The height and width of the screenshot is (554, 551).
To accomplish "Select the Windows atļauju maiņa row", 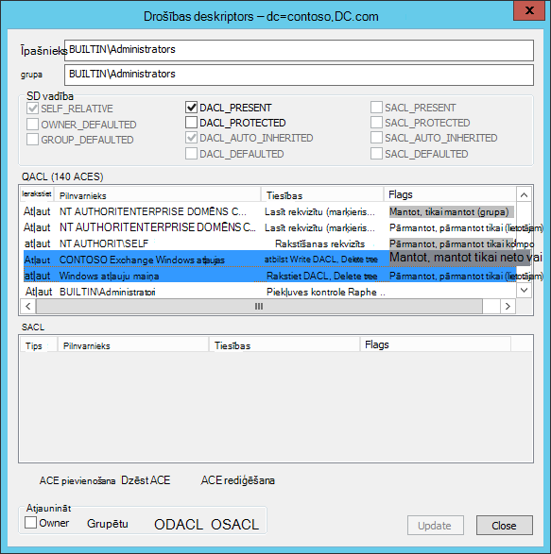I will point(269,276).
